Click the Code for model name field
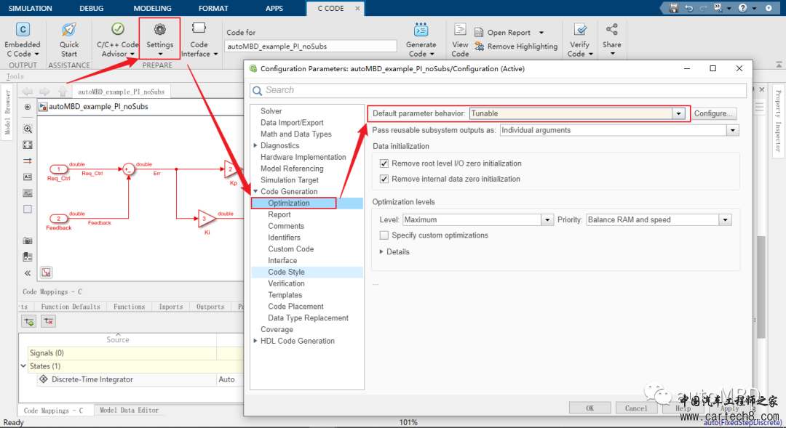Image resolution: width=786 pixels, height=428 pixels. click(x=310, y=46)
